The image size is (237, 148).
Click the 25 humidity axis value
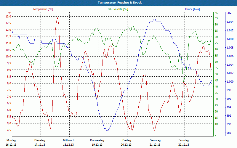pos(216,105)
